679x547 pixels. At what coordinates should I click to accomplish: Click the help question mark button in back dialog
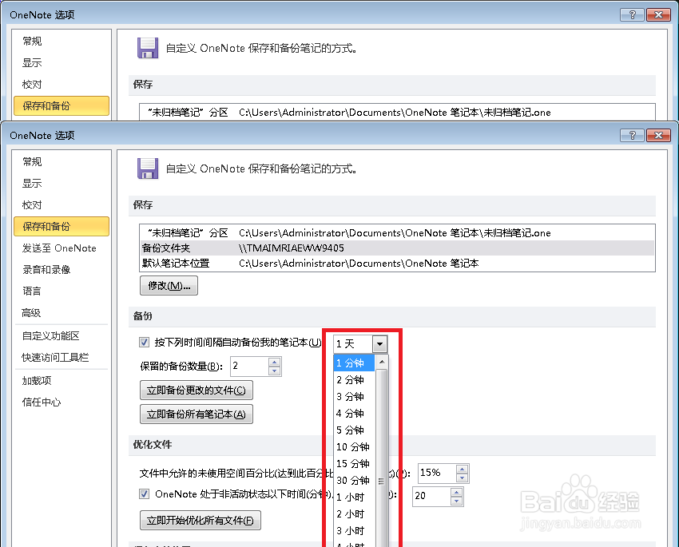[632, 14]
